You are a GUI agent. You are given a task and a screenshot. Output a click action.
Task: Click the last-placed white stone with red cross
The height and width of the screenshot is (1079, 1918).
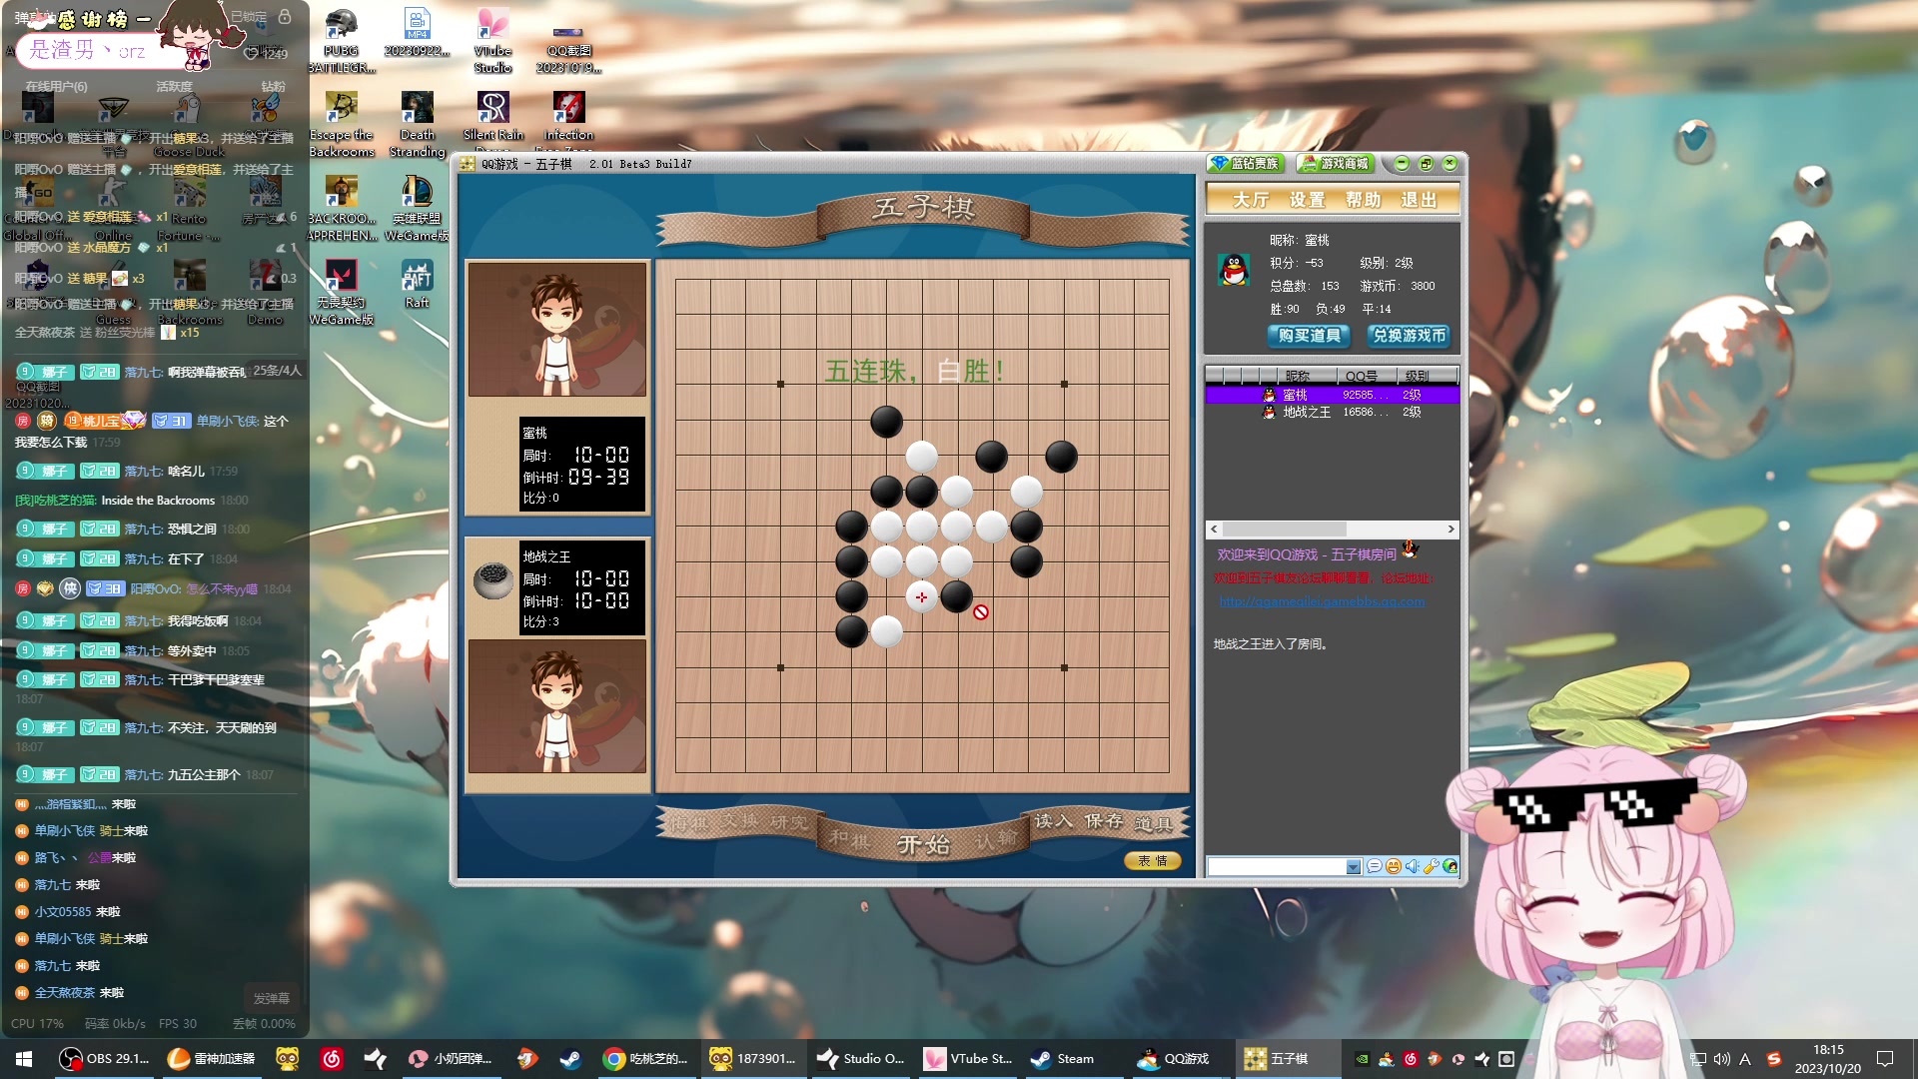tap(921, 597)
